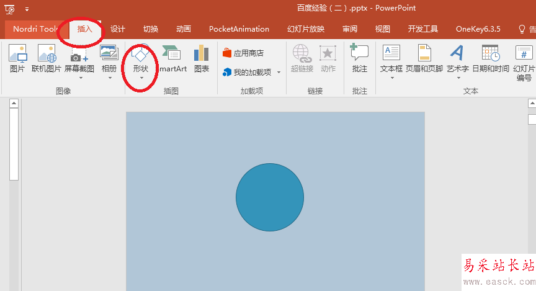This screenshot has width=536, height=291.
Task: Open the Developer (开发工具) tab
Action: pos(422,29)
